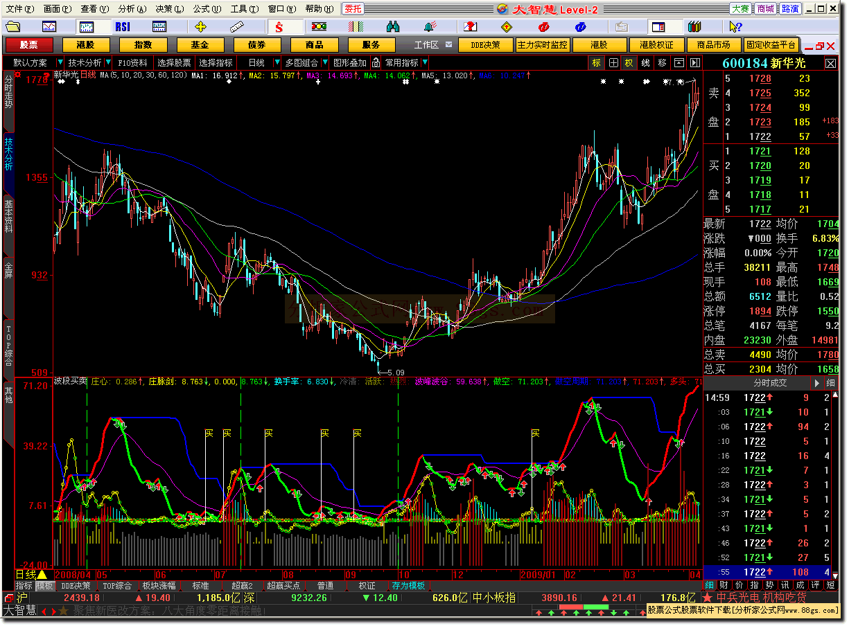Screen dimensions: 849x626
Task: Click the blue 'd' circle toolbar icon
Action: pos(581,26)
